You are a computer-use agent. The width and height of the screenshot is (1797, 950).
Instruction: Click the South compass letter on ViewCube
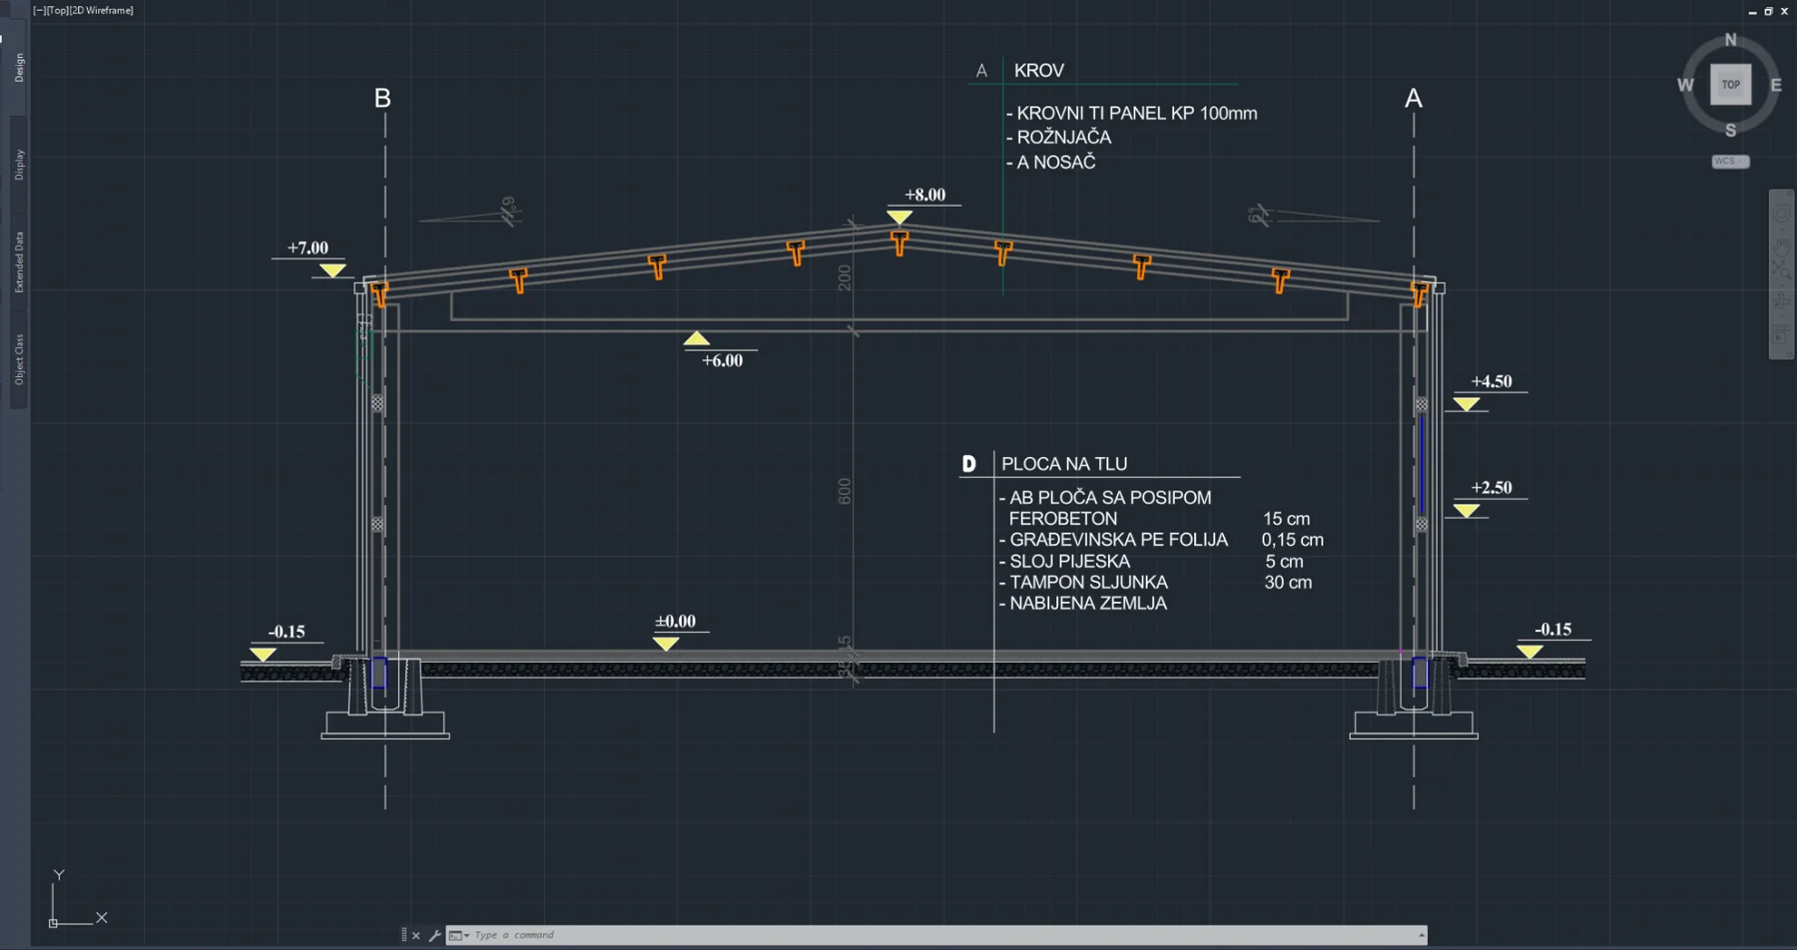pyautogui.click(x=1730, y=131)
